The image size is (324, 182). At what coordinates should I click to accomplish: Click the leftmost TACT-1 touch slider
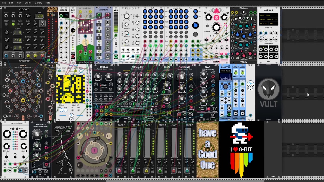tap(120, 142)
